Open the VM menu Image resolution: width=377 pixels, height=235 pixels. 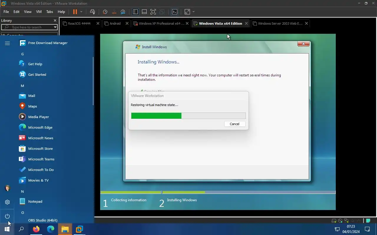tap(39, 12)
